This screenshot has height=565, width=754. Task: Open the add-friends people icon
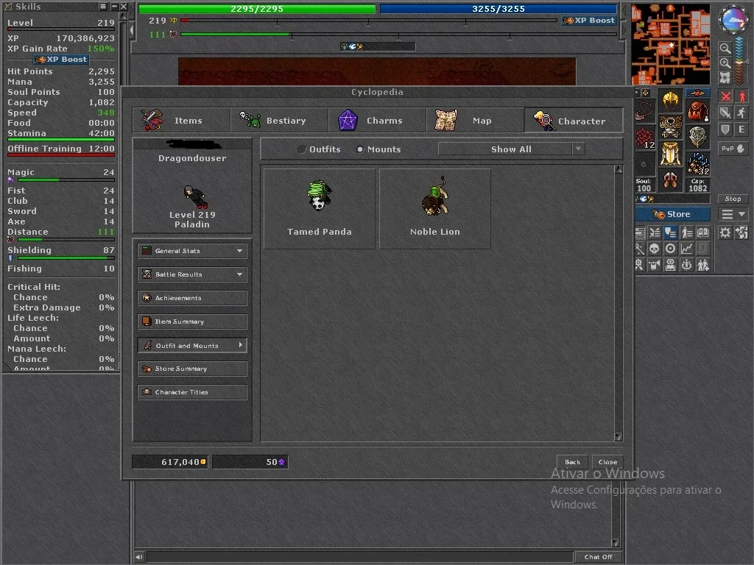coord(702,265)
